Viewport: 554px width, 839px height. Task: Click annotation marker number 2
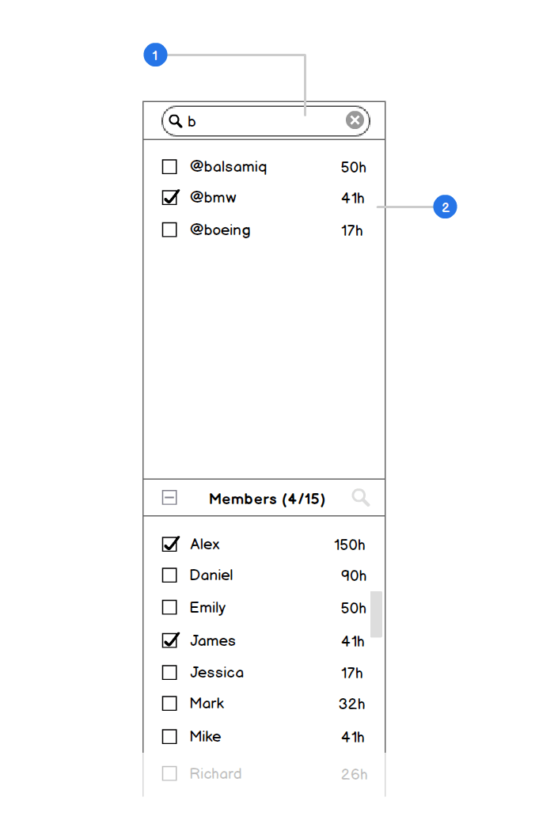[446, 207]
